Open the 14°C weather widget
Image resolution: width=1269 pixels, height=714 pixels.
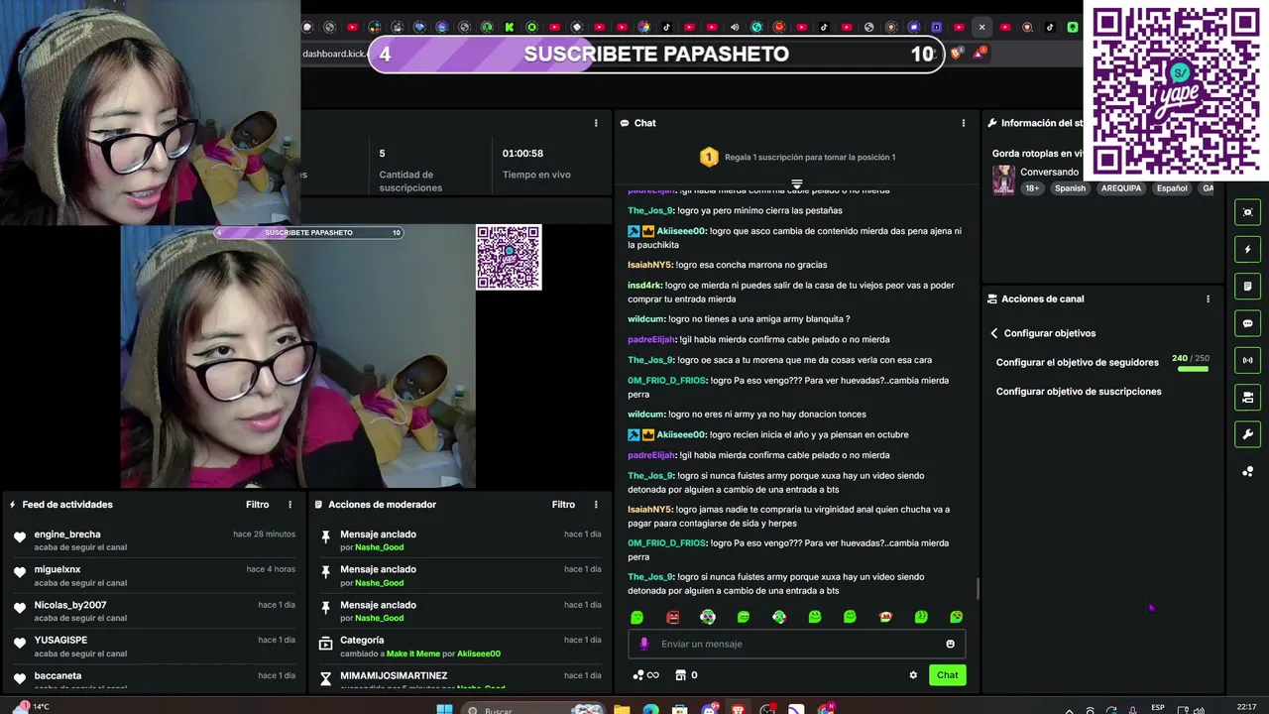(29, 707)
